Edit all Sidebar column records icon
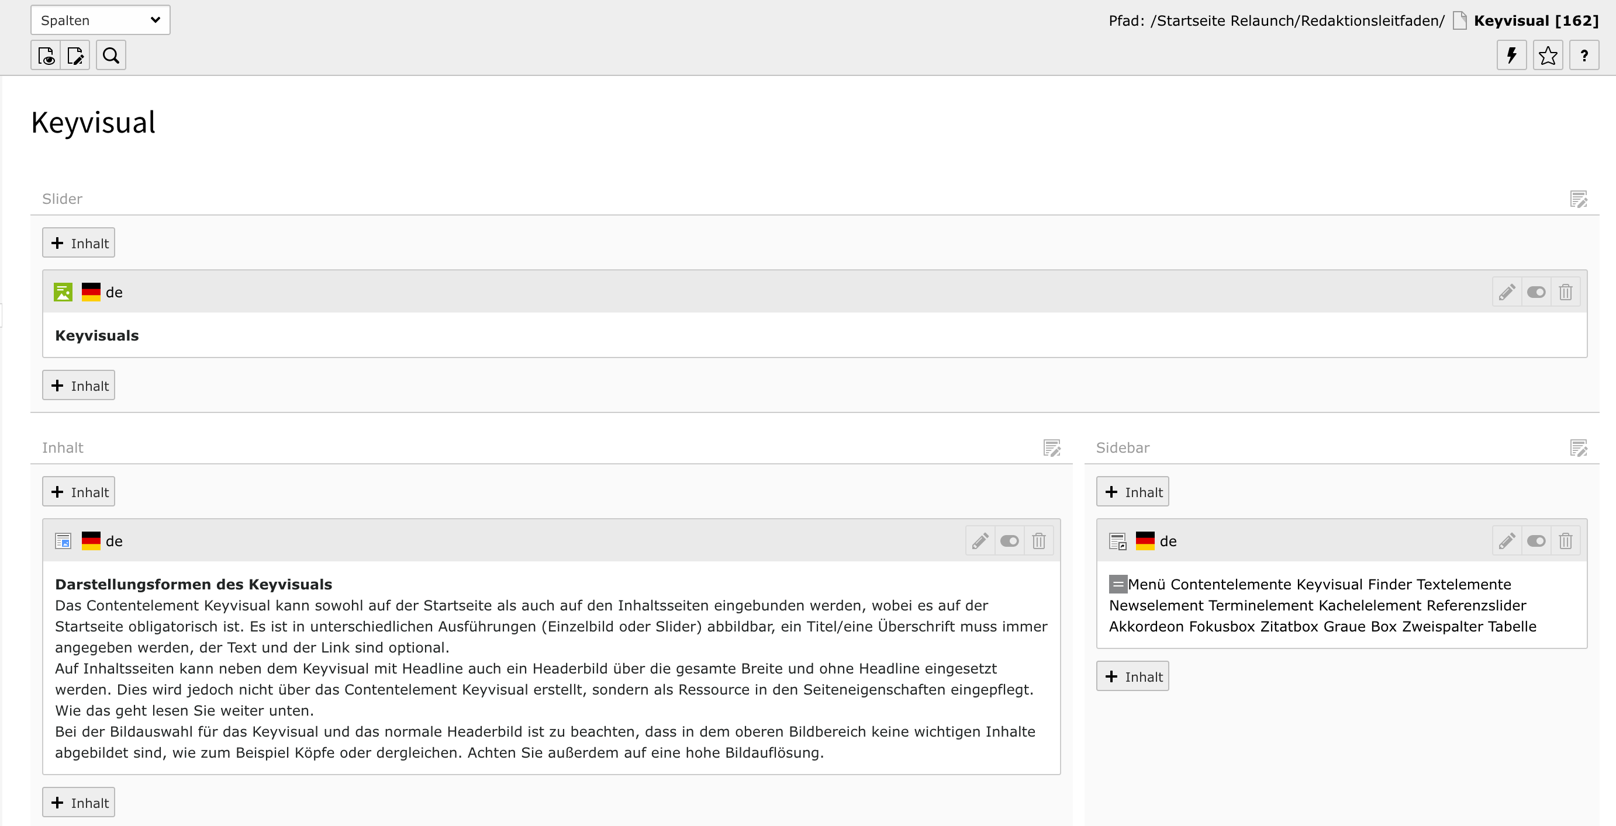1616x826 pixels. (x=1579, y=448)
